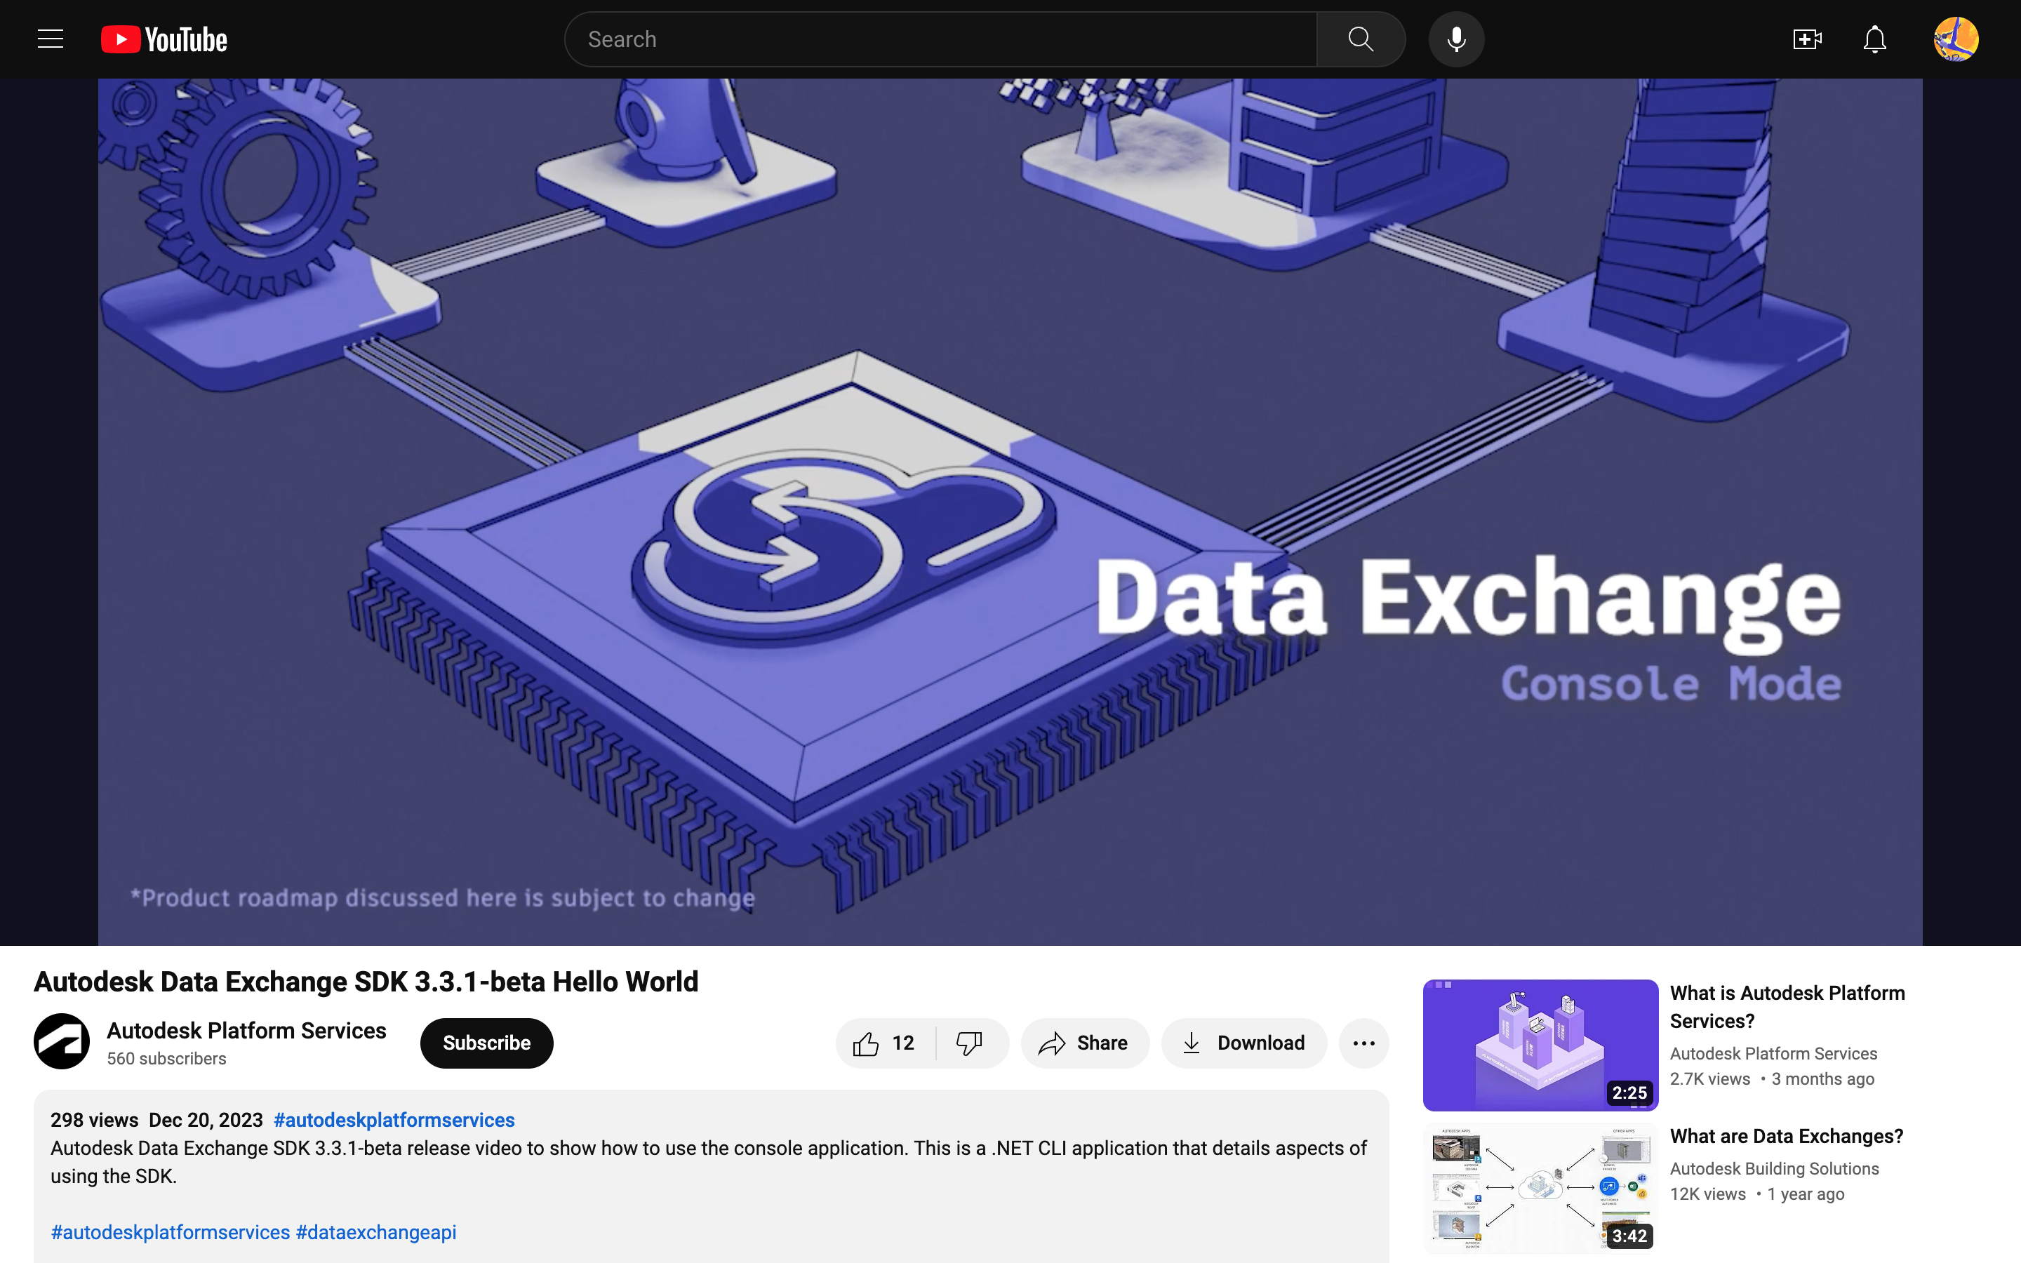2021x1263 pixels.
Task: Click the 'Dec 20, 2023' date
Action: coord(206,1120)
